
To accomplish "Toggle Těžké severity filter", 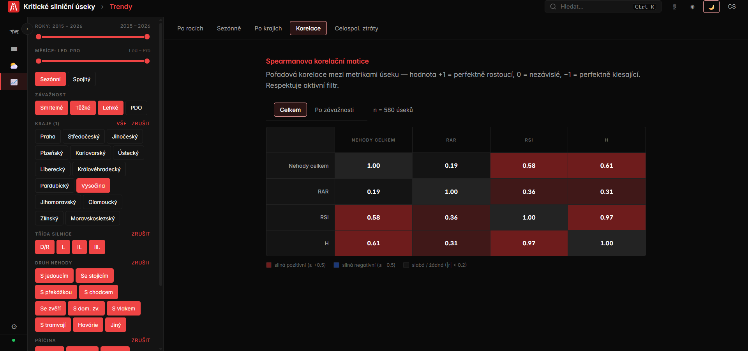I will pyautogui.click(x=83, y=108).
